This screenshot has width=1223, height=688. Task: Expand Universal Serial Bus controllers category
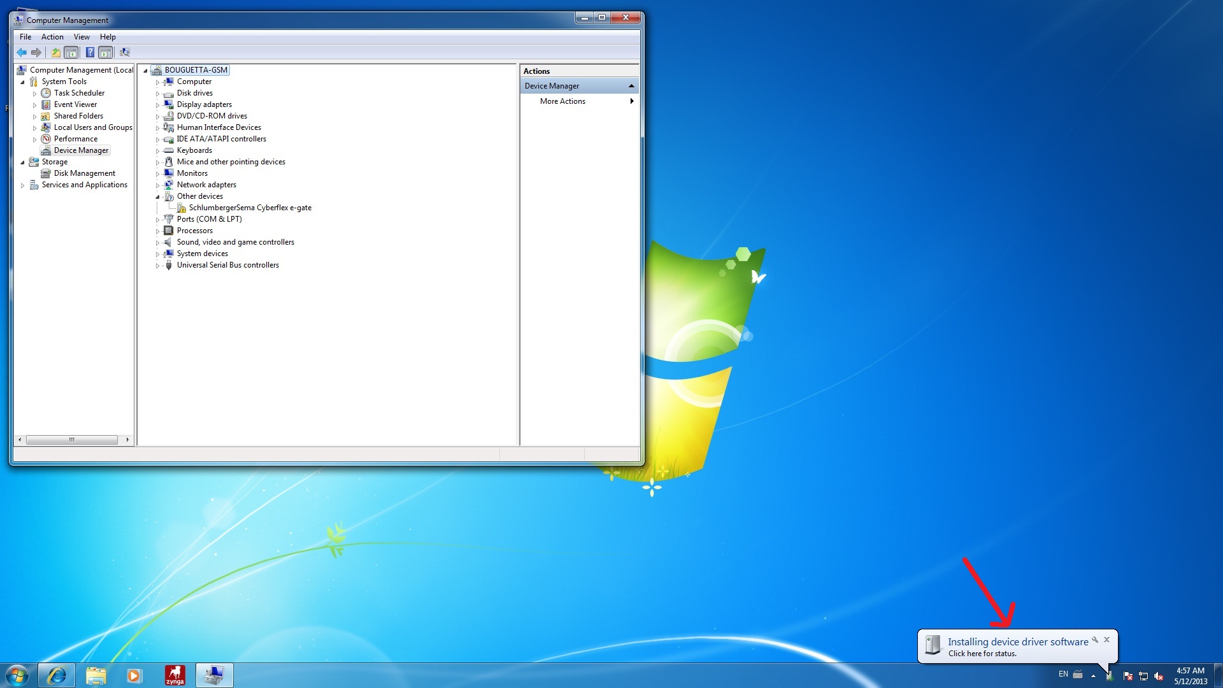point(157,266)
